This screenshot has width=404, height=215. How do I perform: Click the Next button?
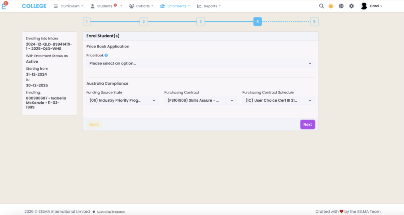[x=307, y=125]
